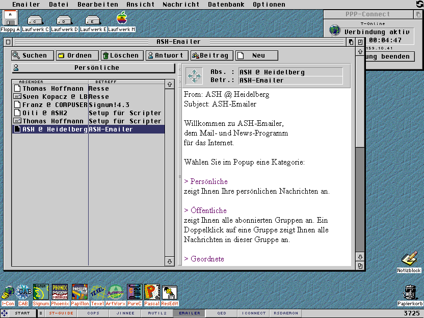
Task: Click the document icon of Oili @ ASH2 message
Action: 17,113
